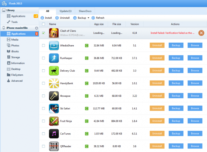Toggle the select-all checkbox in header
Screen dimensions: 207x152
[x=43, y=24]
